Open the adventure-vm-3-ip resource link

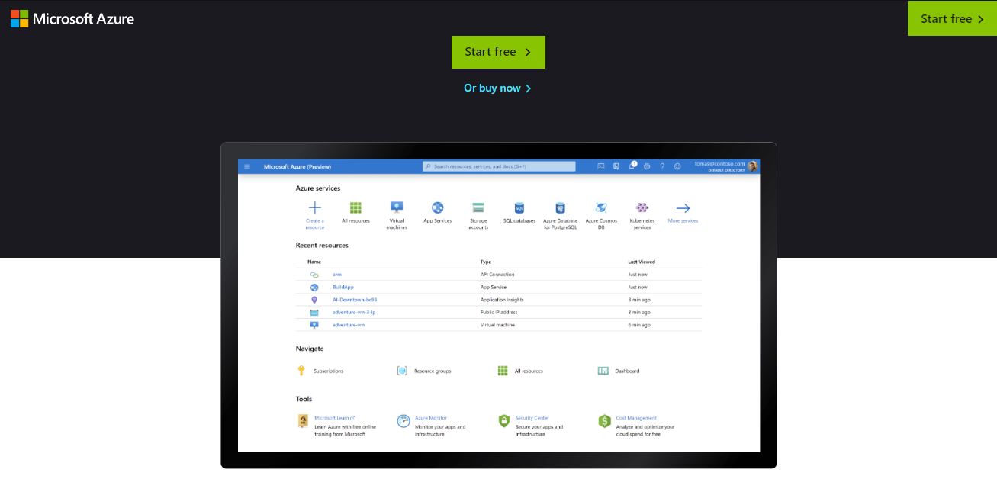[x=354, y=312]
